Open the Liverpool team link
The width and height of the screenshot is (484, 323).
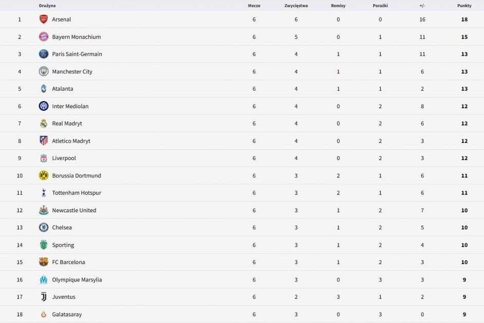click(x=64, y=158)
